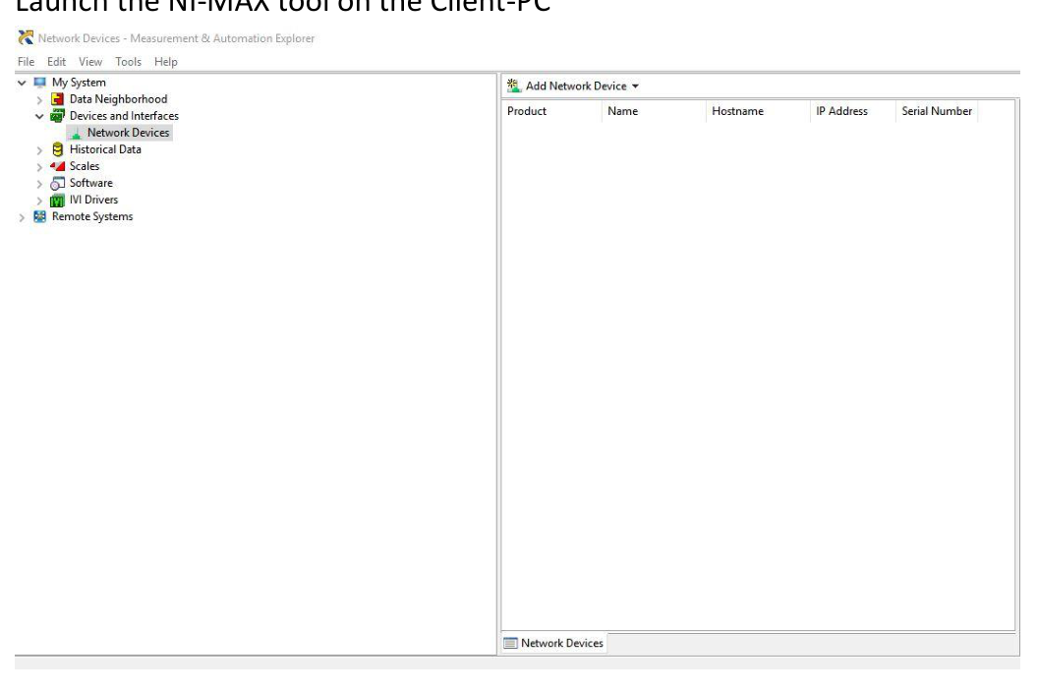Expand the Remote Systems node

[22, 217]
